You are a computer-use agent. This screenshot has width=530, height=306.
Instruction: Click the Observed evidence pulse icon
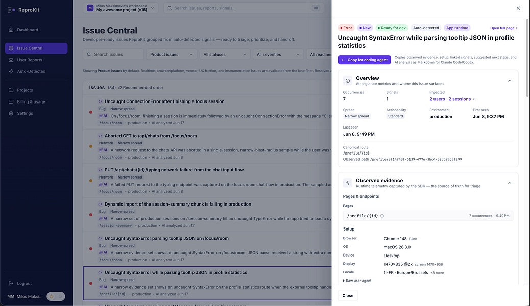[348, 183]
